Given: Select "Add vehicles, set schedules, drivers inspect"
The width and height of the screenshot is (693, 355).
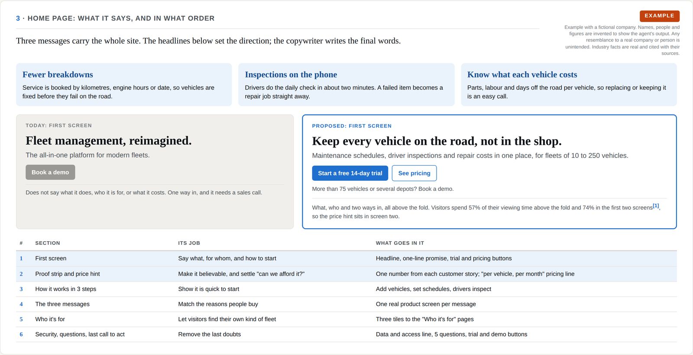Looking at the screenshot, I should pyautogui.click(x=434, y=289).
